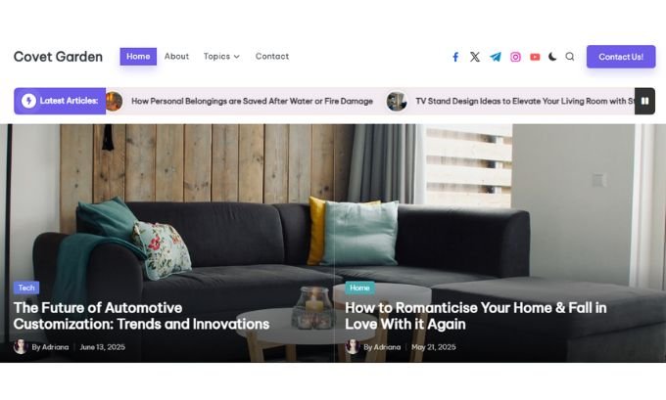Click the TV Stand article thumbnail

tap(397, 102)
